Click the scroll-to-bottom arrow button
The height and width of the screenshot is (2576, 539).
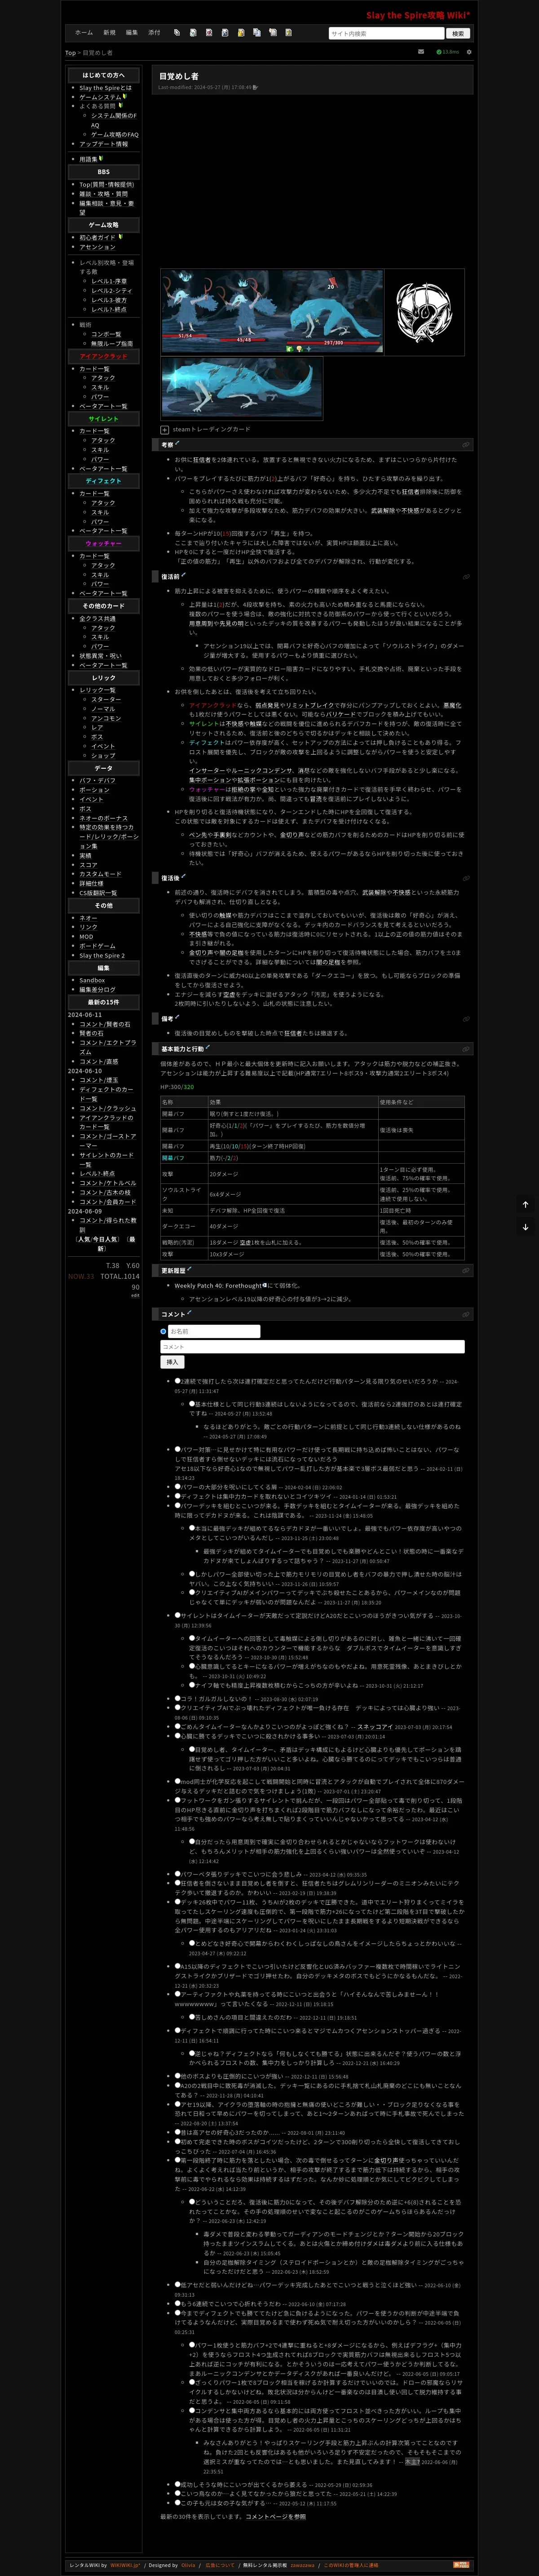pyautogui.click(x=525, y=1226)
